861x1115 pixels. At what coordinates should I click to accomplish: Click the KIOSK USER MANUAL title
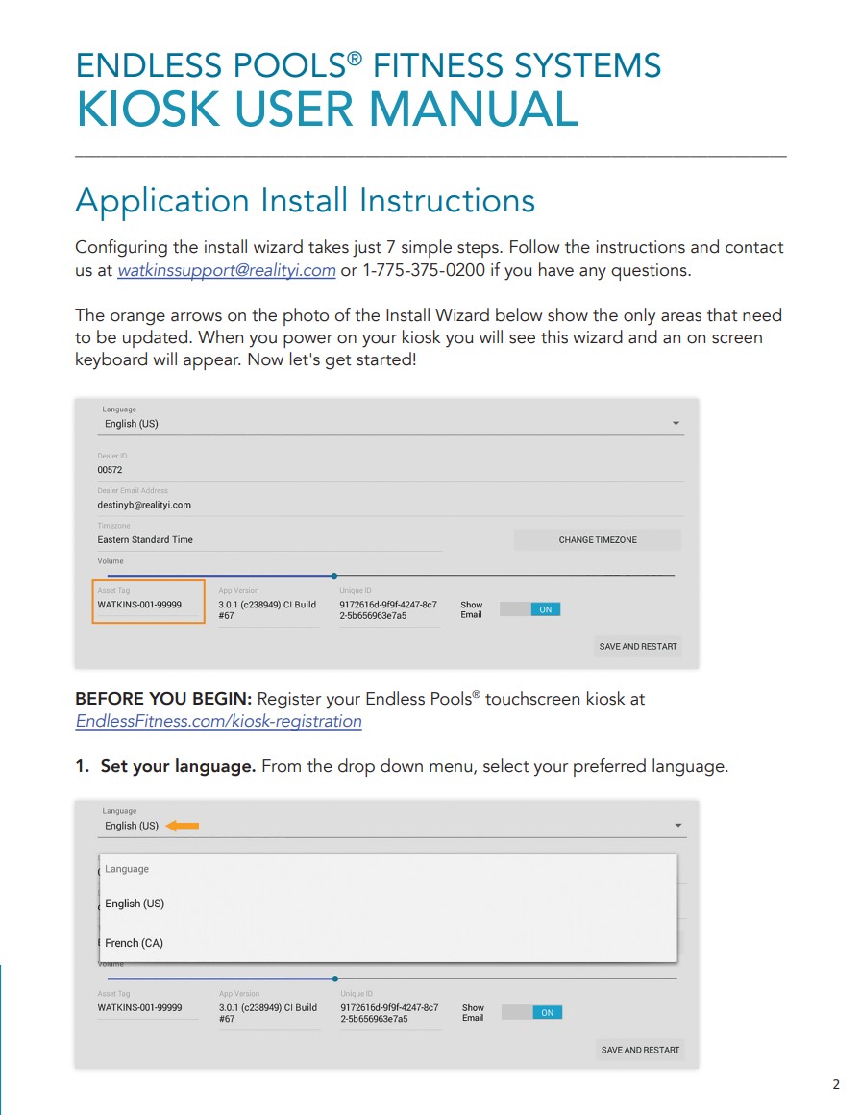pyautogui.click(x=327, y=109)
